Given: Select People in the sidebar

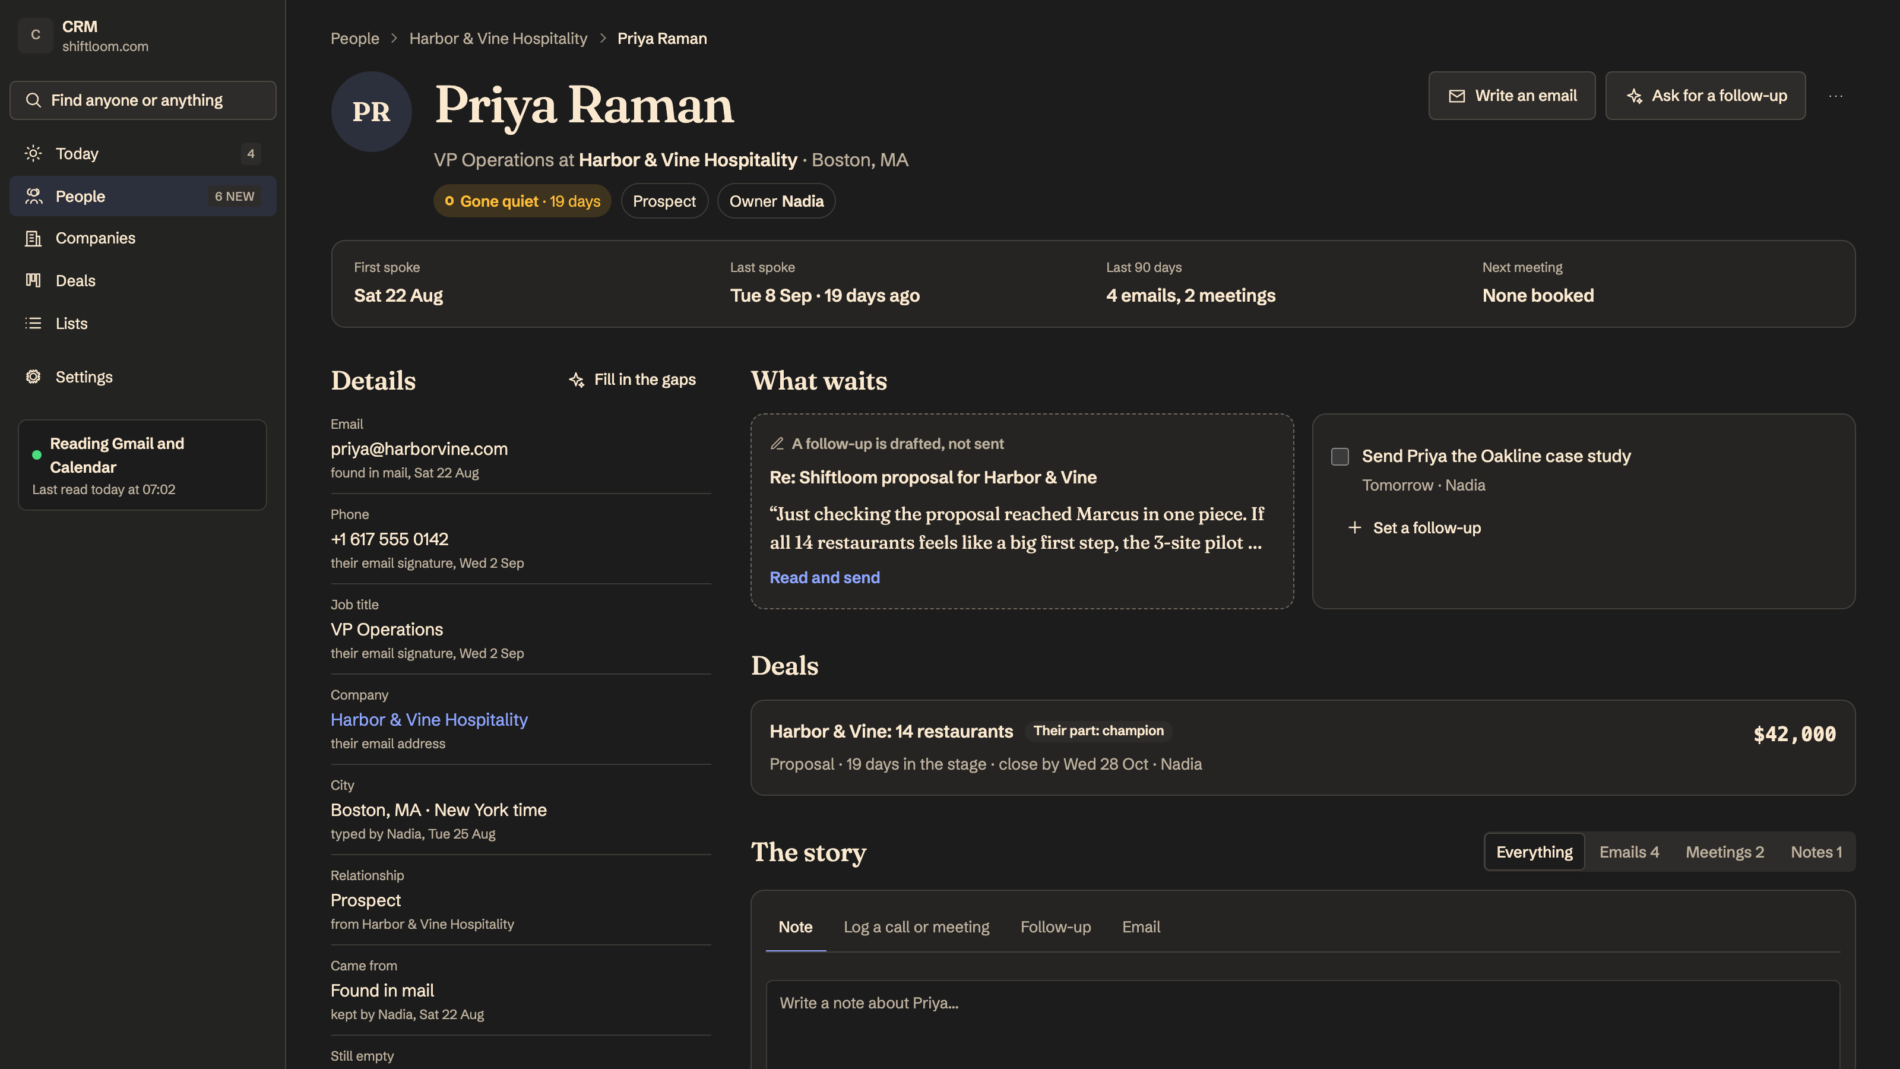Looking at the screenshot, I should (x=143, y=196).
